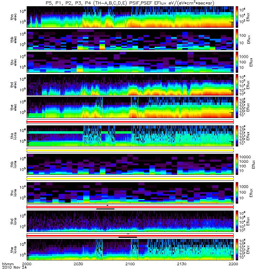Click black marker segment under bar above the ions

(x=128, y=237)
